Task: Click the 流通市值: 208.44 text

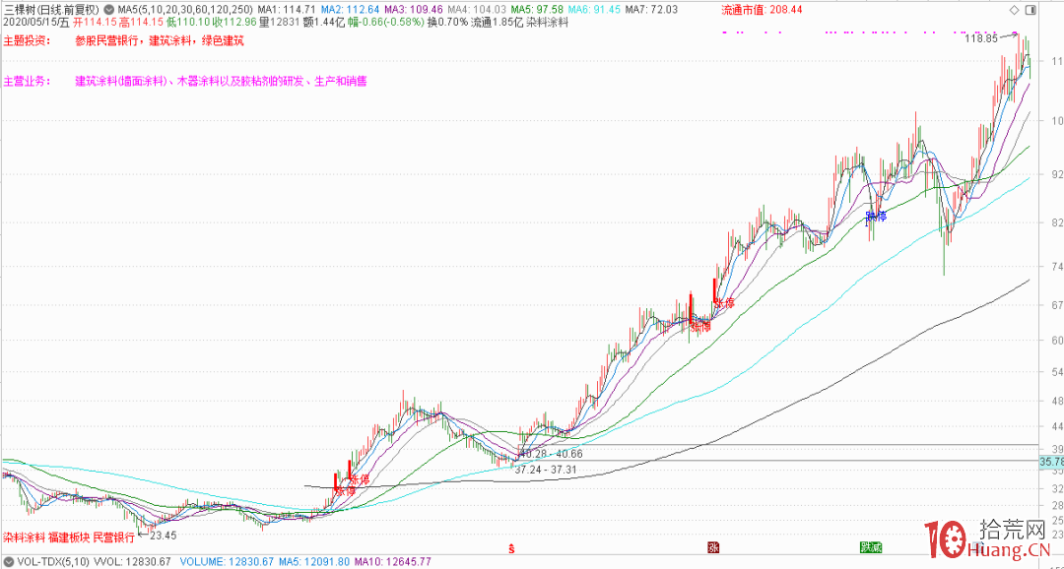Action: point(760,10)
